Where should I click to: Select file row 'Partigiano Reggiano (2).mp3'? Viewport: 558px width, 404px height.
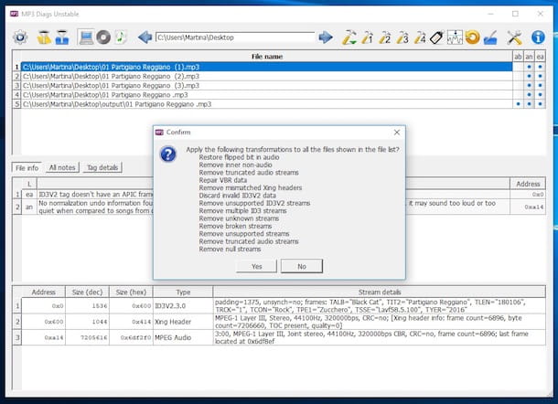[266, 76]
